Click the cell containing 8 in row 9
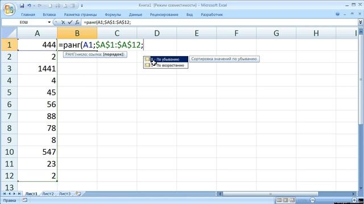Screen dimensions: 364x204 pyautogui.click(x=37, y=140)
